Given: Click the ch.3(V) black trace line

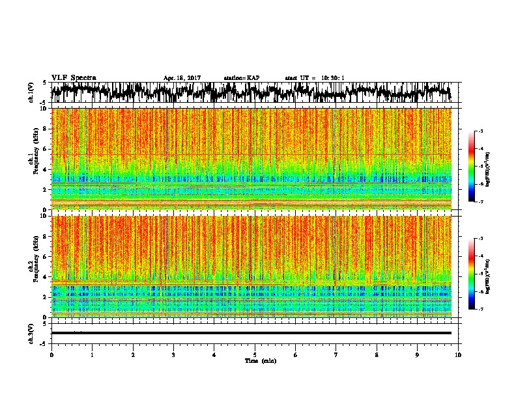Looking at the screenshot, I should coord(251,333).
